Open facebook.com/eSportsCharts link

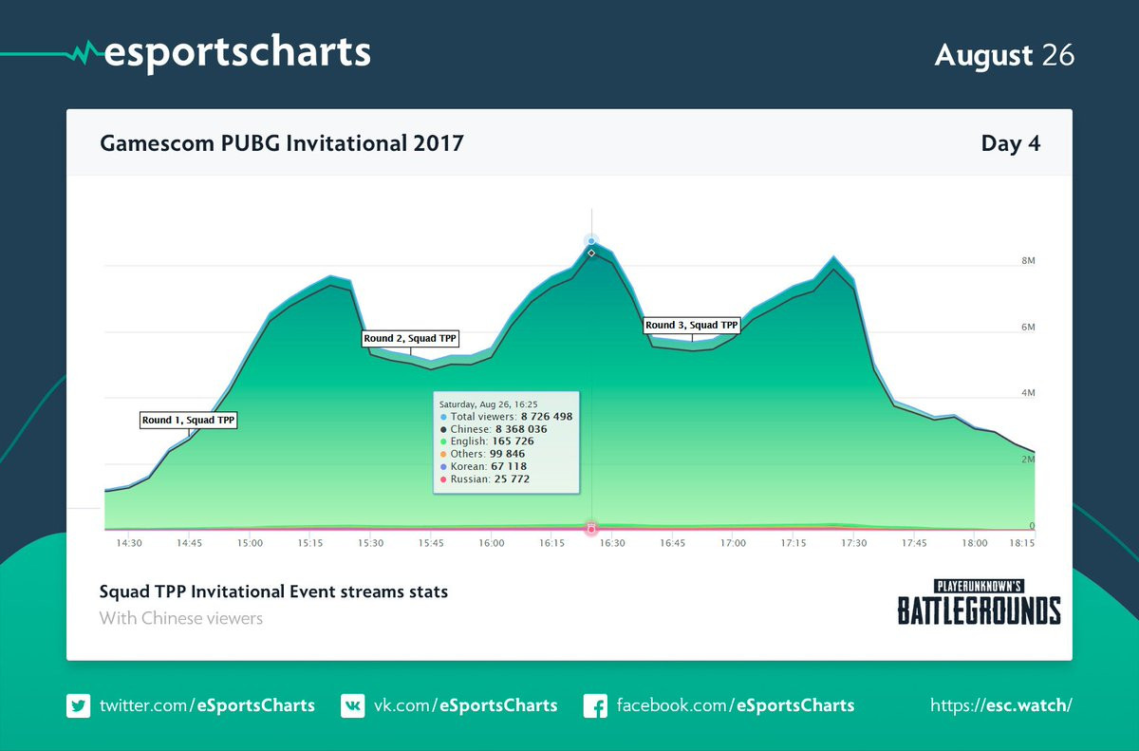pyautogui.click(x=736, y=705)
